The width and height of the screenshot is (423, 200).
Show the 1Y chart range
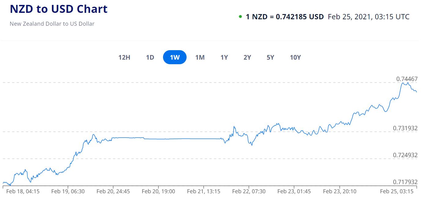pos(224,57)
